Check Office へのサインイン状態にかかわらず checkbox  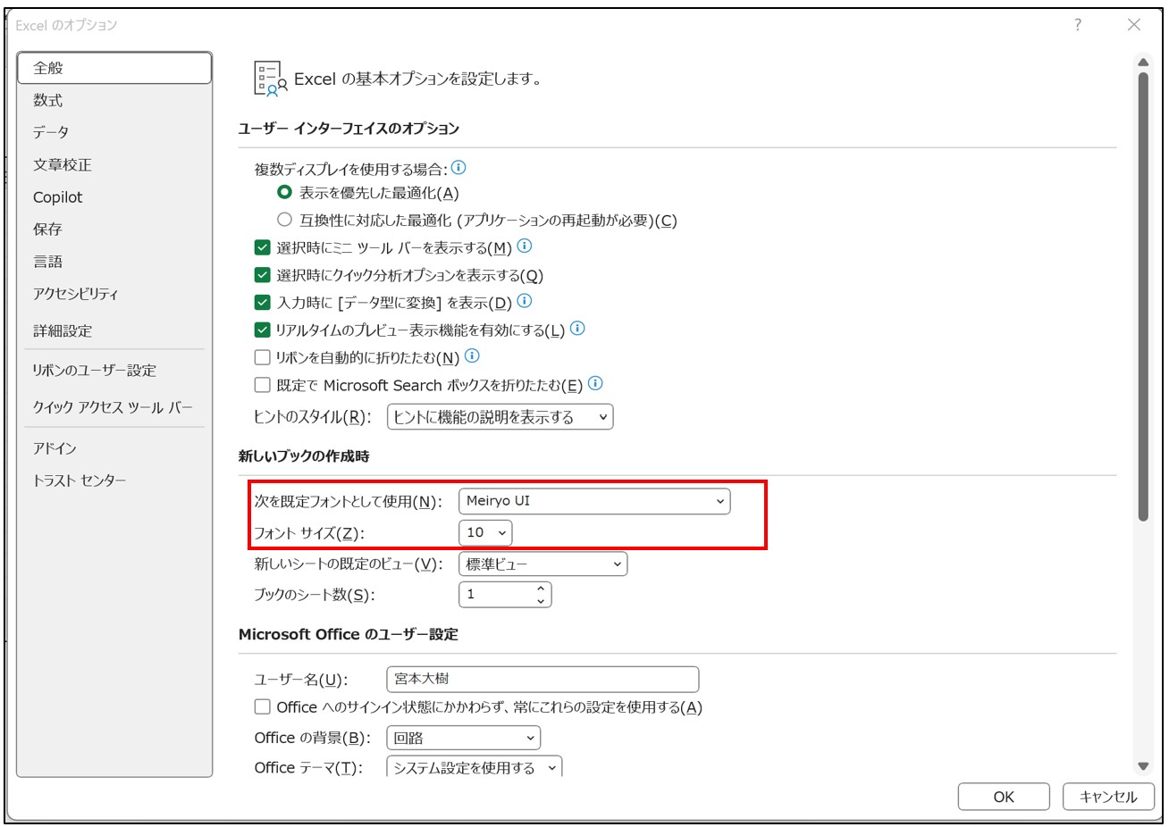pyautogui.click(x=262, y=707)
